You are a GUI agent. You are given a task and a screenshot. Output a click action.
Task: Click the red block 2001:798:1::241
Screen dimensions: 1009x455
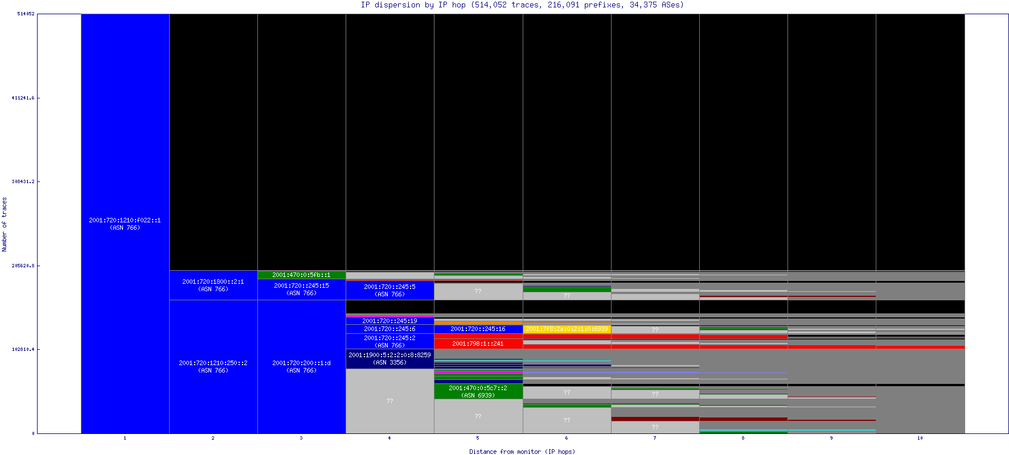click(478, 344)
